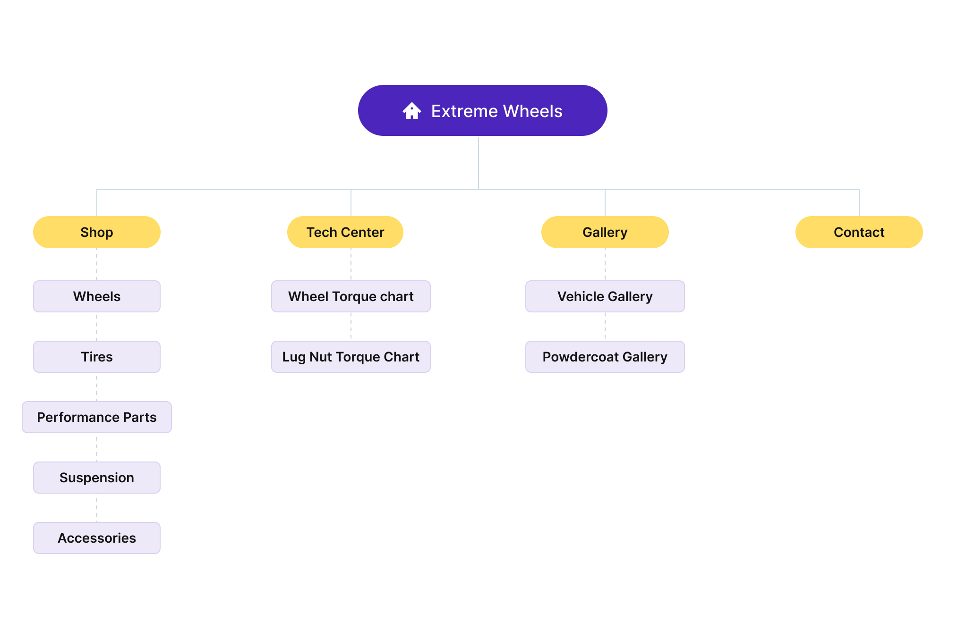The width and height of the screenshot is (958, 638).
Task: Select the dashed line between the two torque charts
Action: 351,327
